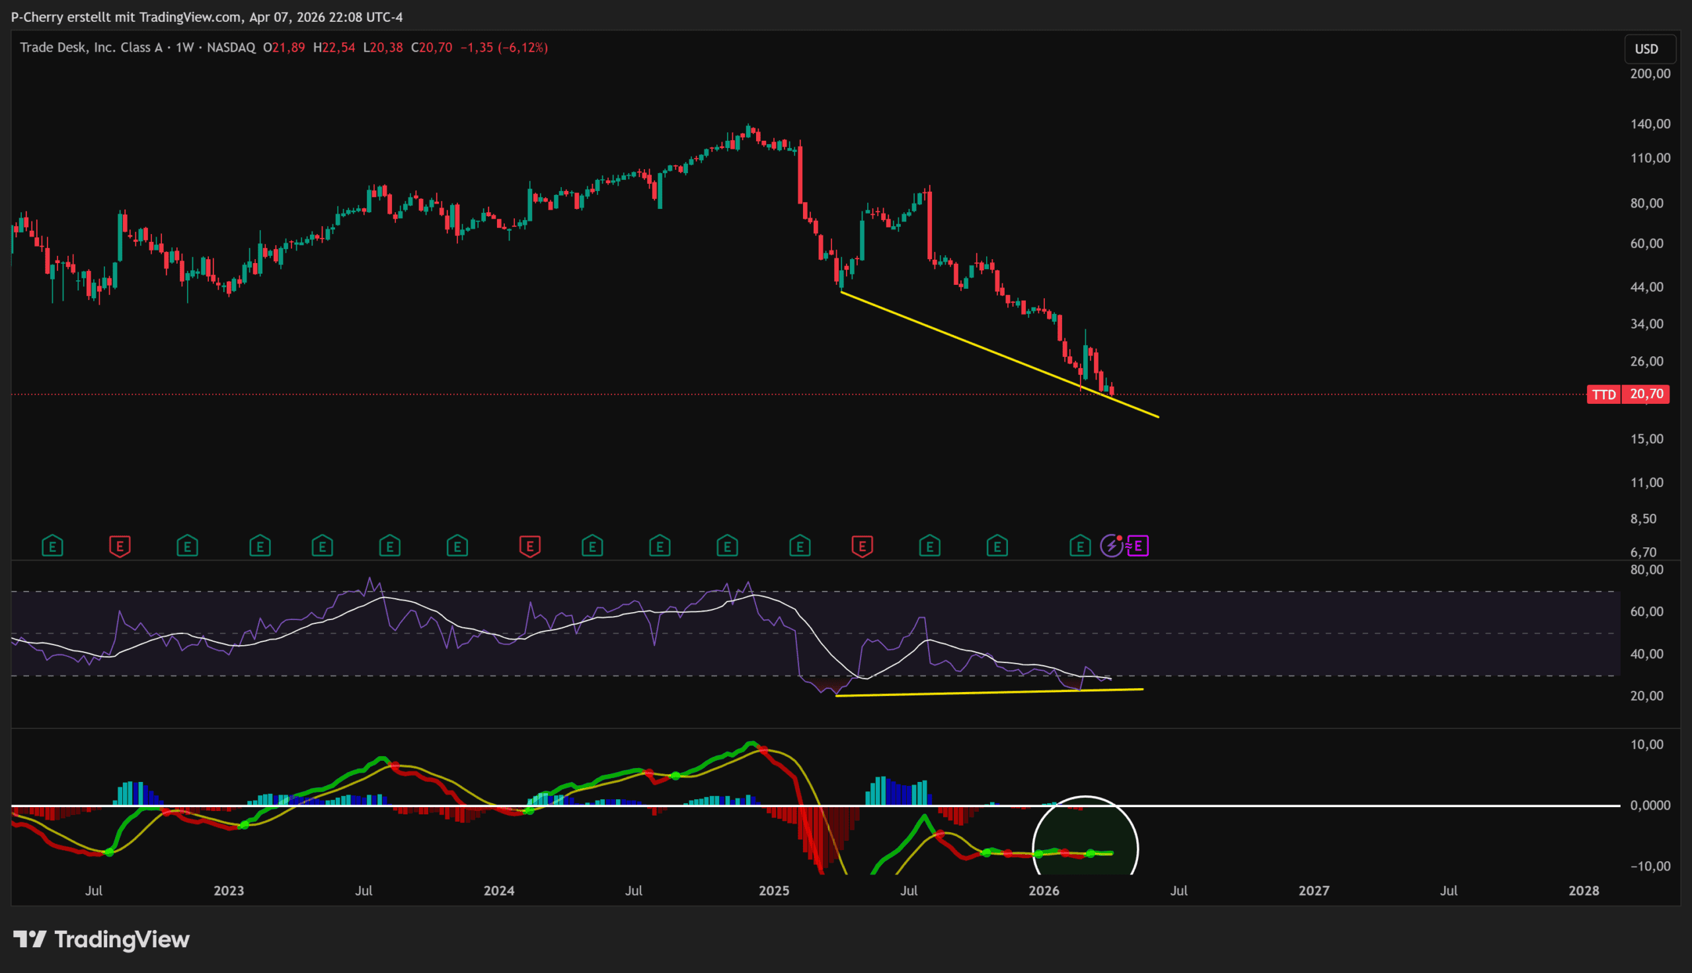Click the first red earnings E icon
The image size is (1692, 973).
[x=120, y=546]
